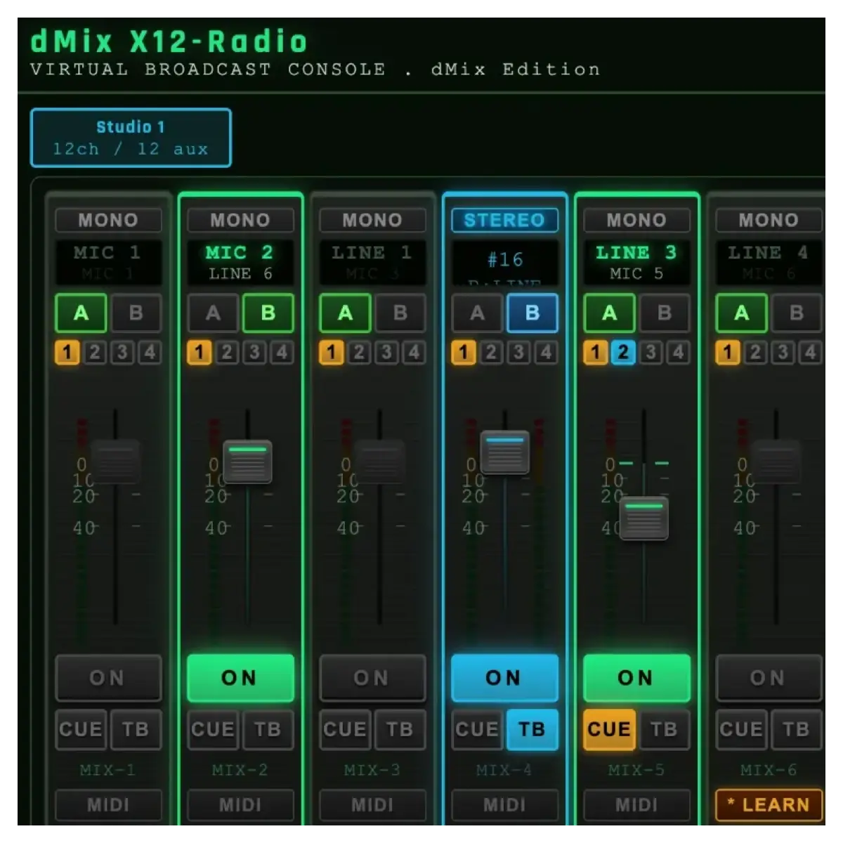Image resolution: width=843 pixels, height=843 pixels.
Task: Select input A on LINE 4 channel
Action: tap(741, 313)
